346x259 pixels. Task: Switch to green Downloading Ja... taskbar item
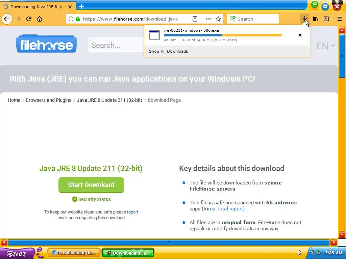pos(128,253)
